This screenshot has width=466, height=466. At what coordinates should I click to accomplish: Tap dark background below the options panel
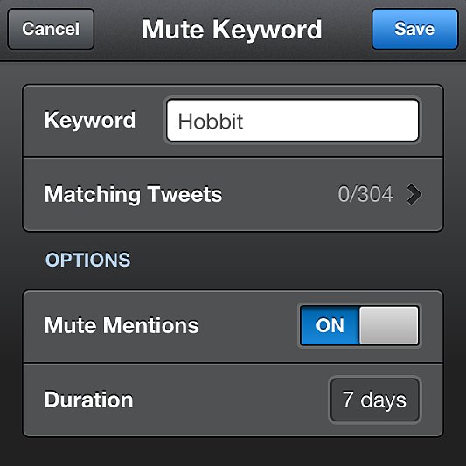(233, 452)
